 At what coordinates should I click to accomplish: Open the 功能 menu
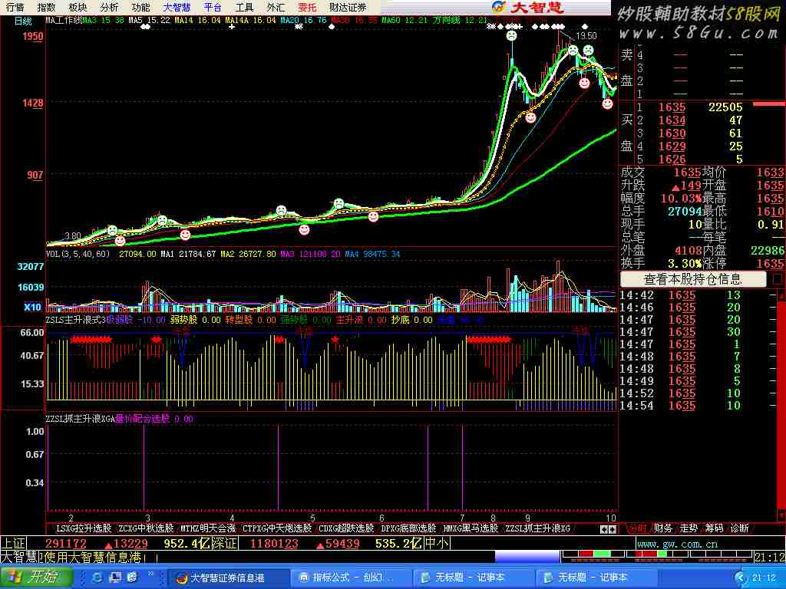pyautogui.click(x=141, y=7)
